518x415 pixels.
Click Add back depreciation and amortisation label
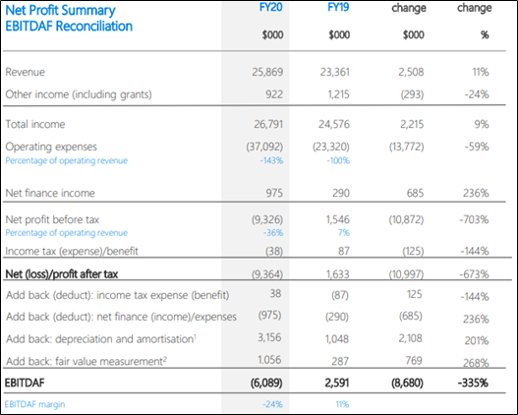[101, 339]
